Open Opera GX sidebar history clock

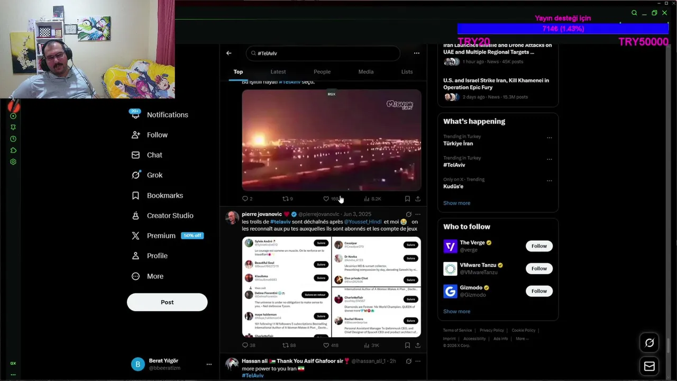[13, 139]
